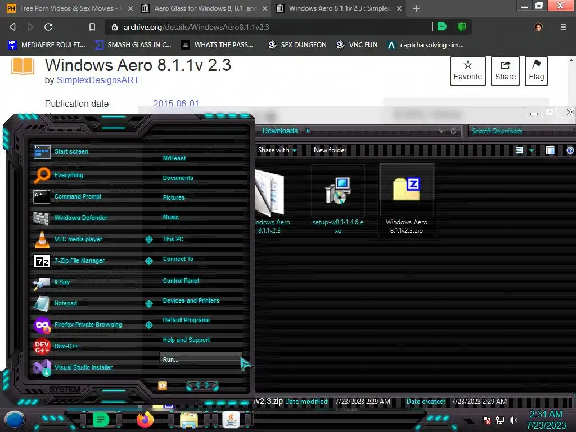The height and width of the screenshot is (432, 576).
Task: Open browser profile avatar
Action: pyautogui.click(x=538, y=27)
